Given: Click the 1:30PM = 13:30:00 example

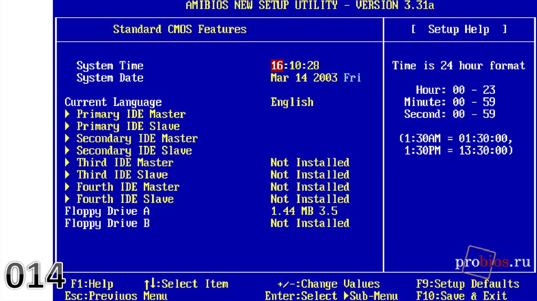Looking at the screenshot, I should tap(459, 150).
